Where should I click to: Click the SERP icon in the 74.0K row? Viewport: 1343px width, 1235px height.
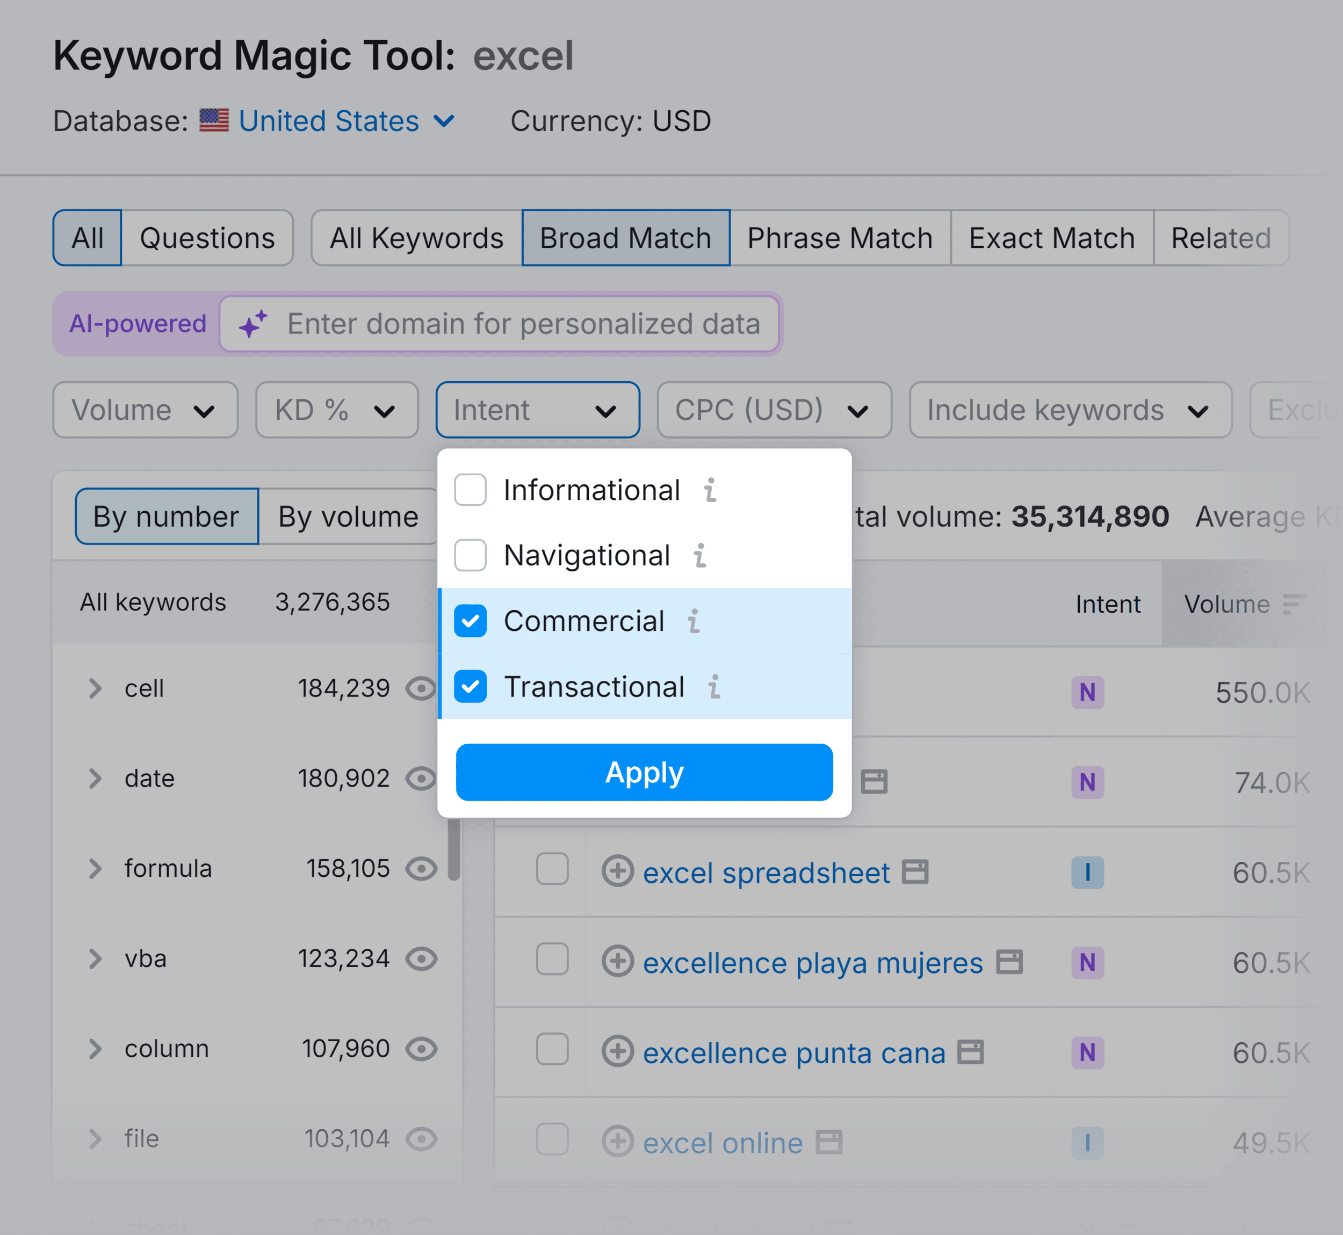[x=873, y=782]
